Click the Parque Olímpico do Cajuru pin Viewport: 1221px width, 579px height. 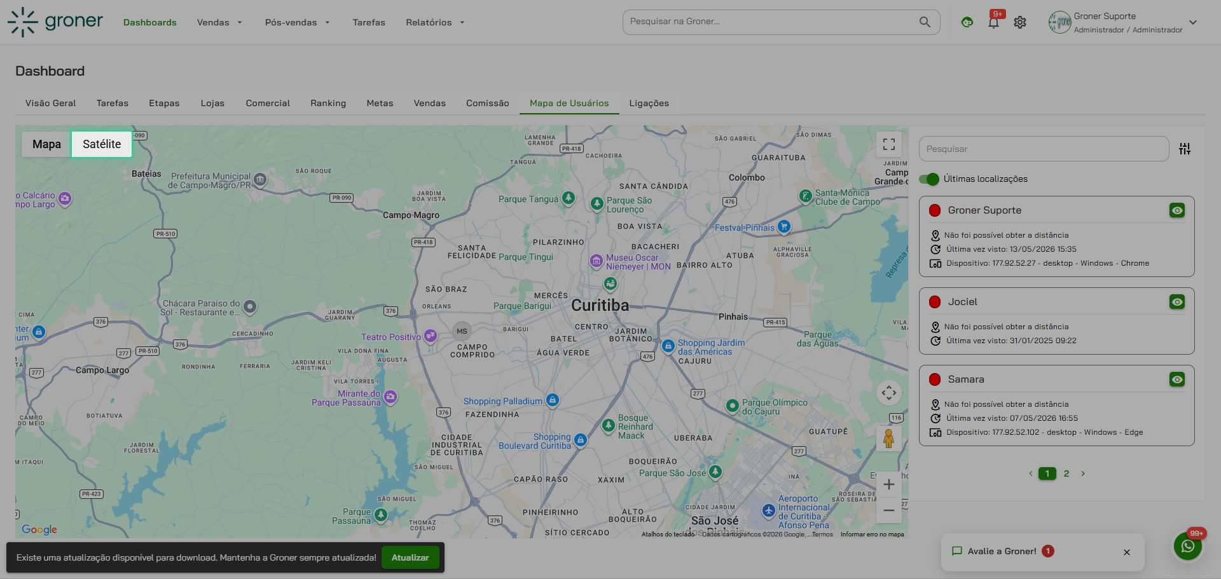(732, 405)
